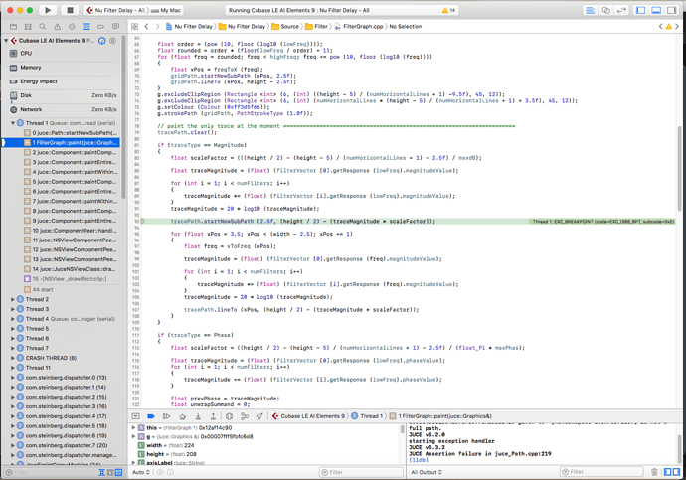The width and height of the screenshot is (686, 480).
Task: Toggle the right utilities panel visibility
Action: [671, 10]
